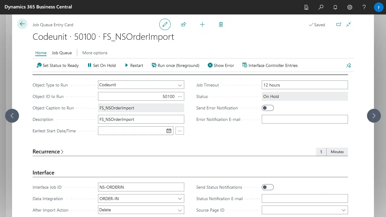Click the share icon next to edit
The height and width of the screenshot is (217, 386).
183,24
